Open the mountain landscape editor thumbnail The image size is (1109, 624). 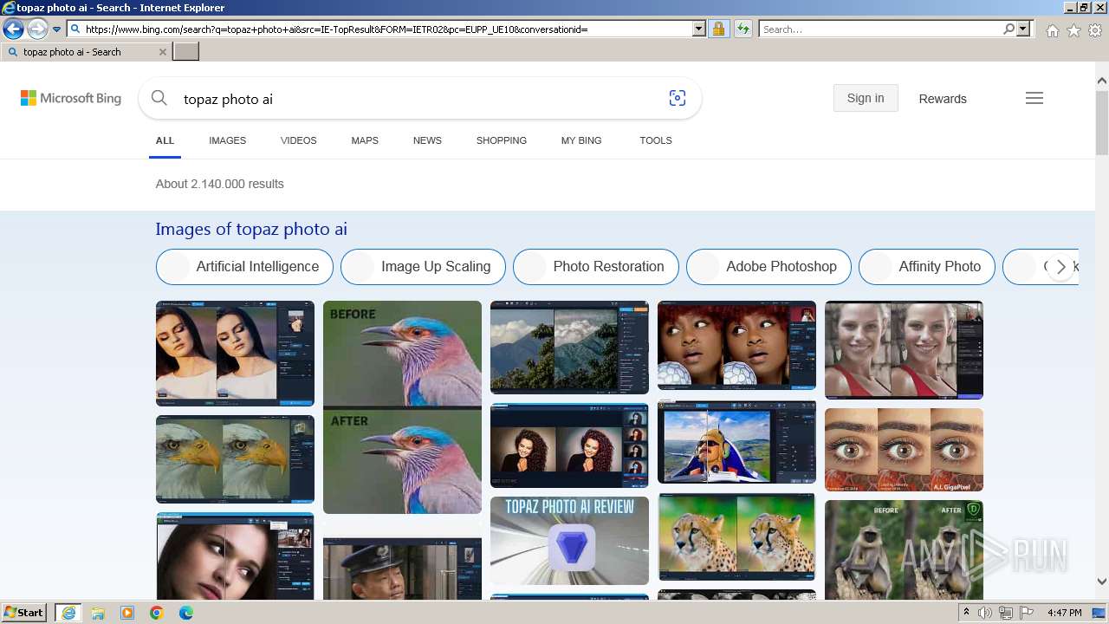569,348
